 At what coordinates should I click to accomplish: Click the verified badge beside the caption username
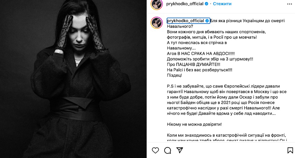point(207,21)
